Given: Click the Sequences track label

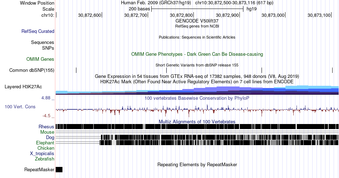Looking at the screenshot, I should tap(42, 43).
